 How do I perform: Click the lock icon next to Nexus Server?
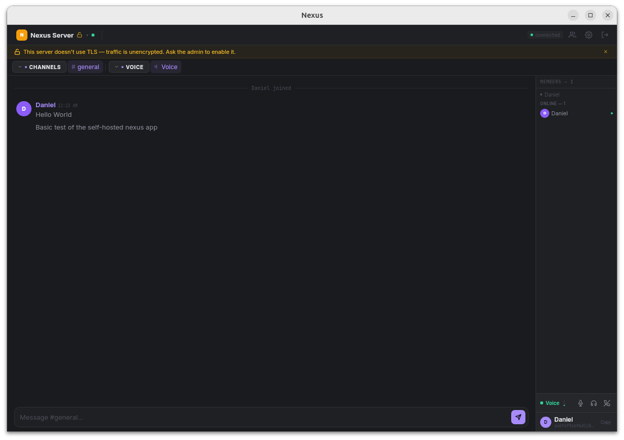coord(80,35)
